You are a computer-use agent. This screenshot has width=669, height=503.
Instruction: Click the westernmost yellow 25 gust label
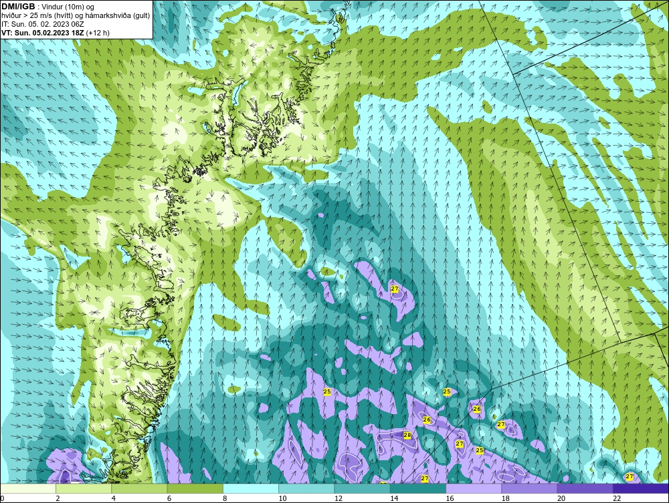click(x=327, y=391)
